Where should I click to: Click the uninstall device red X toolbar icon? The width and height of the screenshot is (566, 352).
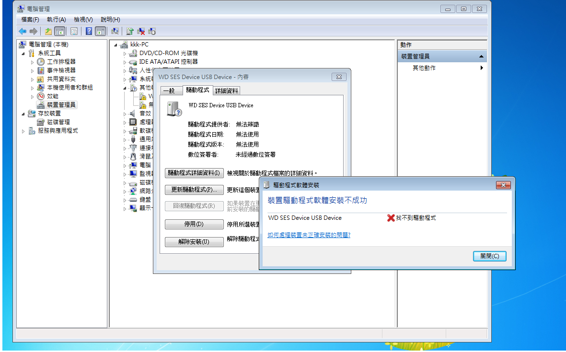point(141,32)
